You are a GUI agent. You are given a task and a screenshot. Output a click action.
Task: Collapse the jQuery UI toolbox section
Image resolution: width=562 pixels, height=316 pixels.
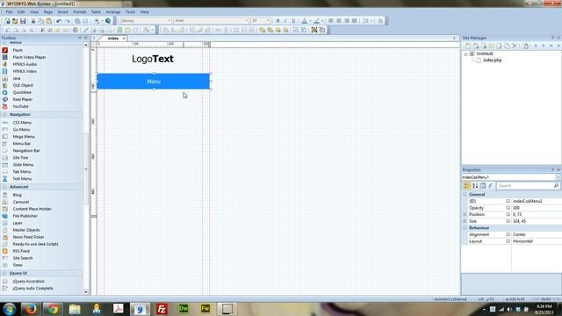[4, 273]
